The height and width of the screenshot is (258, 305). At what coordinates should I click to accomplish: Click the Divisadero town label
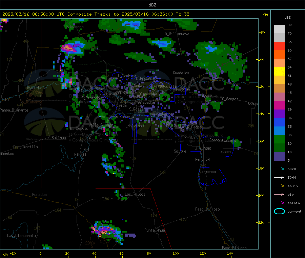73,27
